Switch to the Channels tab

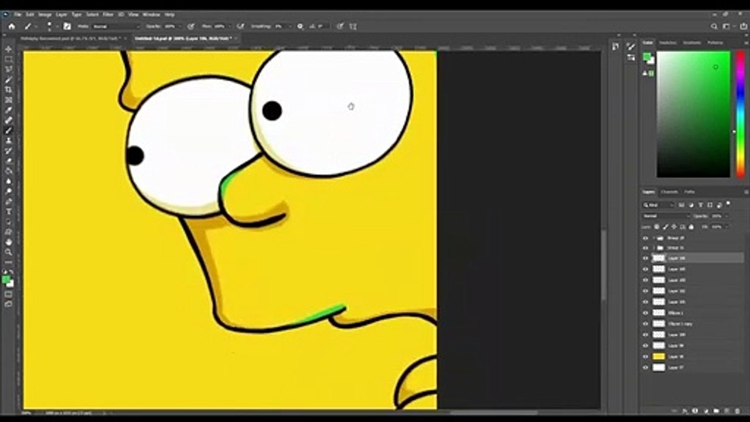click(x=669, y=192)
